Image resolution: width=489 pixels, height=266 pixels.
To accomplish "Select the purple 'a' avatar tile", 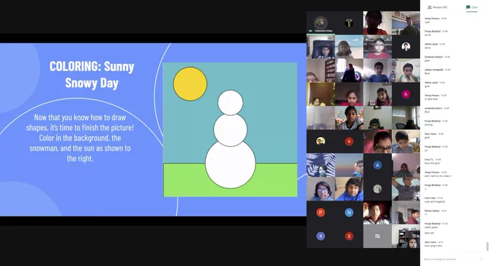I will pyautogui.click(x=321, y=236).
